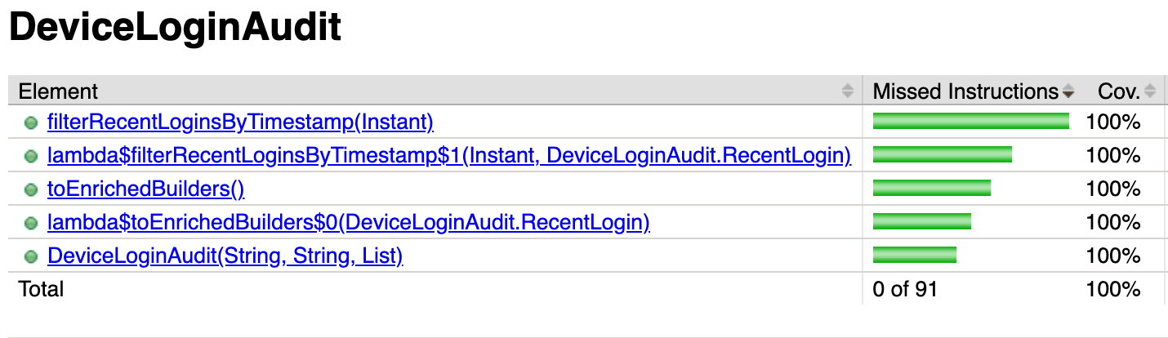Open the toEnrichedBuilders() link
This screenshot has width=1168, height=338.
(x=146, y=189)
